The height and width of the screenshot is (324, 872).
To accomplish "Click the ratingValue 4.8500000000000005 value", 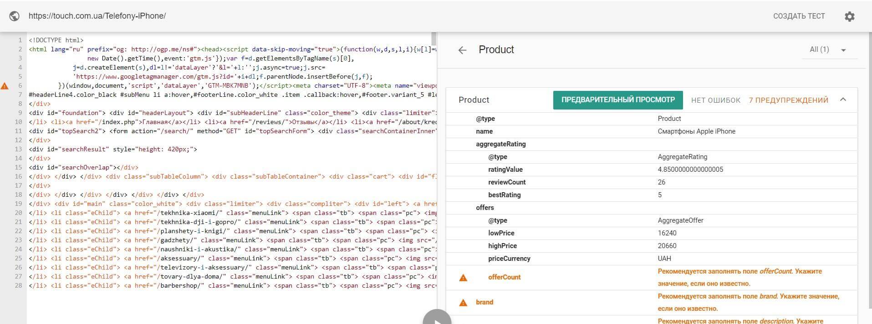I will pos(690,169).
